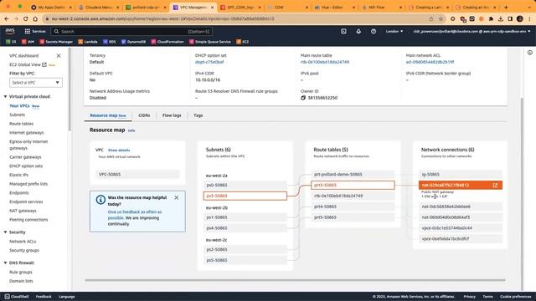Open the browser extensions puzzle icon
This screenshot has width=536, height=301.
point(491,18)
